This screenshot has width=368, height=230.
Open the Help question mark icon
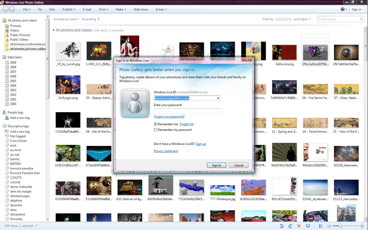pyautogui.click(x=343, y=9)
